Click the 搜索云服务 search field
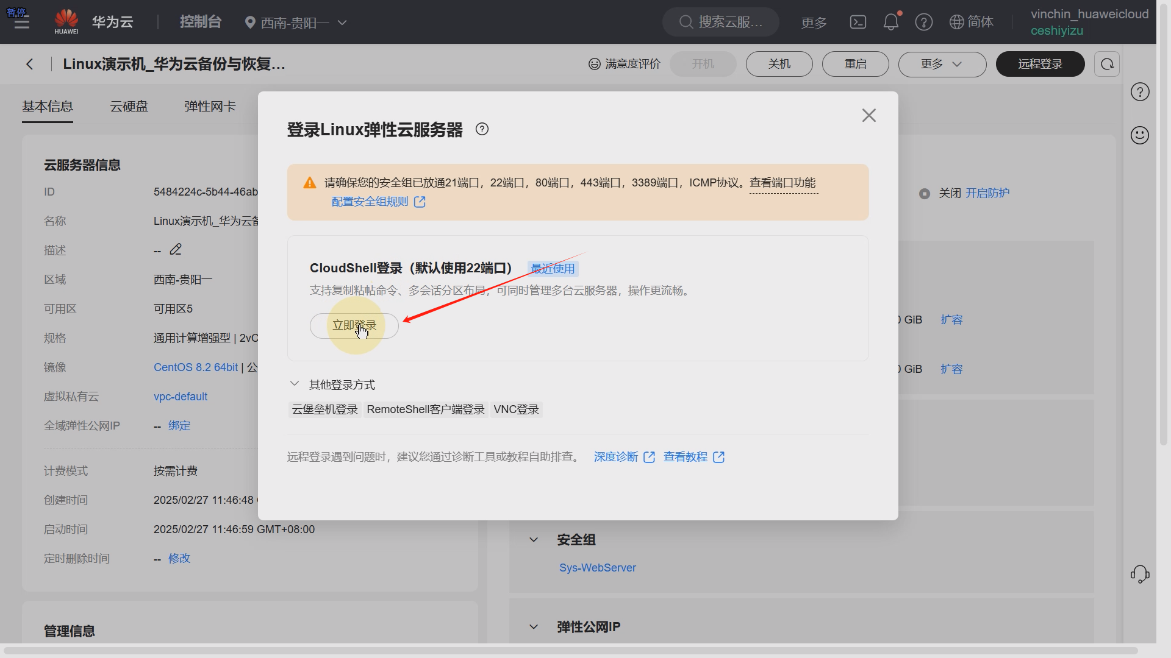The width and height of the screenshot is (1171, 658). 722,23
